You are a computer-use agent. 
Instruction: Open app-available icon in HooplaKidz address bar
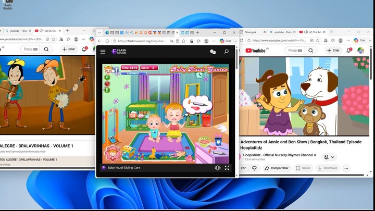click(x=311, y=41)
